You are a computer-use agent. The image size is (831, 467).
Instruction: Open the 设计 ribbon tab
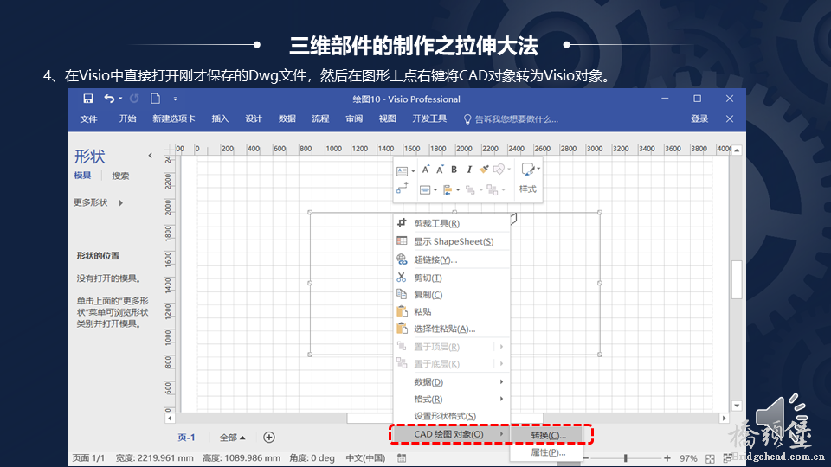(254, 118)
